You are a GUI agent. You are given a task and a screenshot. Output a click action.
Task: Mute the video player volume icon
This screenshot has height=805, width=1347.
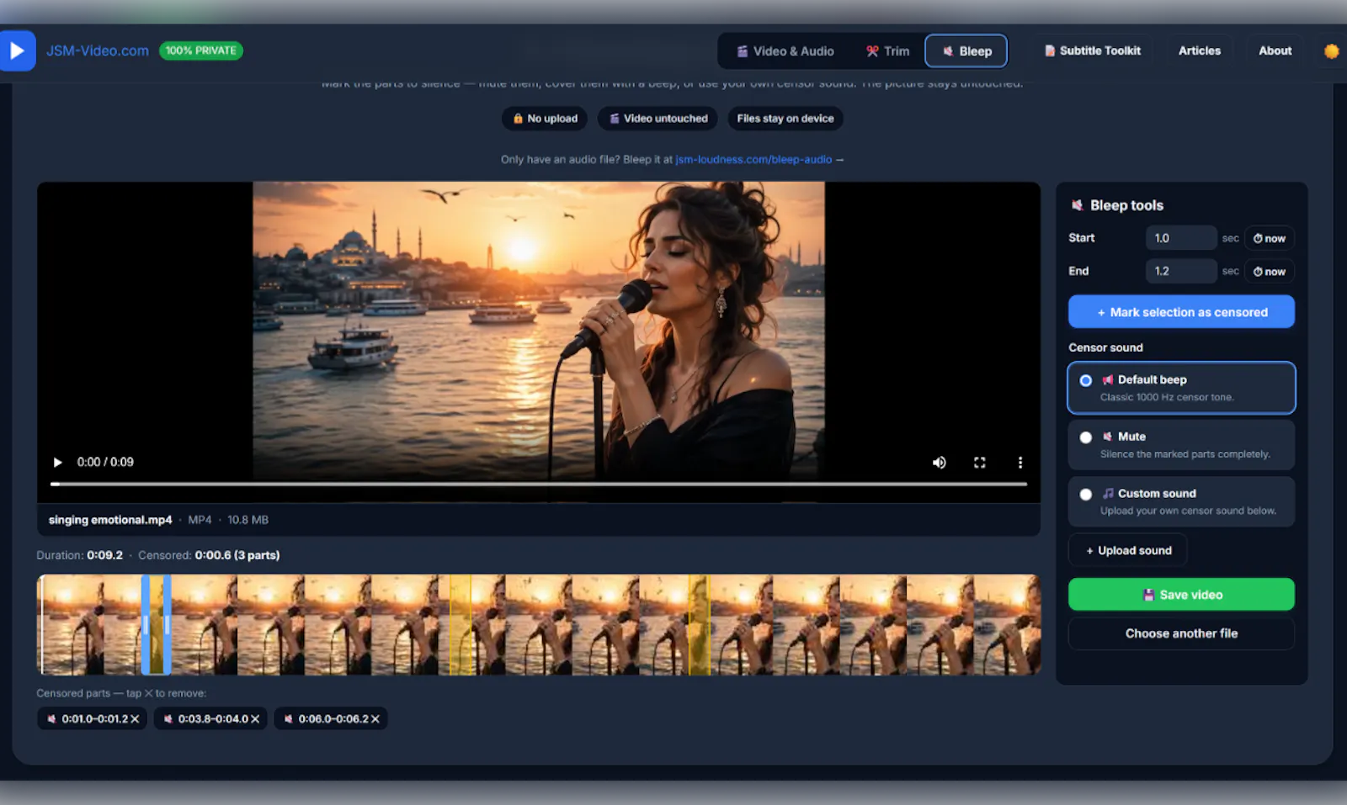(x=939, y=462)
